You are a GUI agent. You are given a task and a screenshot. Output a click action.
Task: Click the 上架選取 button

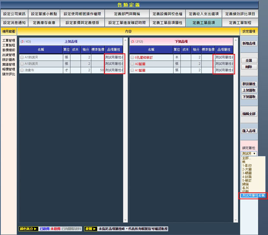tap(249, 90)
